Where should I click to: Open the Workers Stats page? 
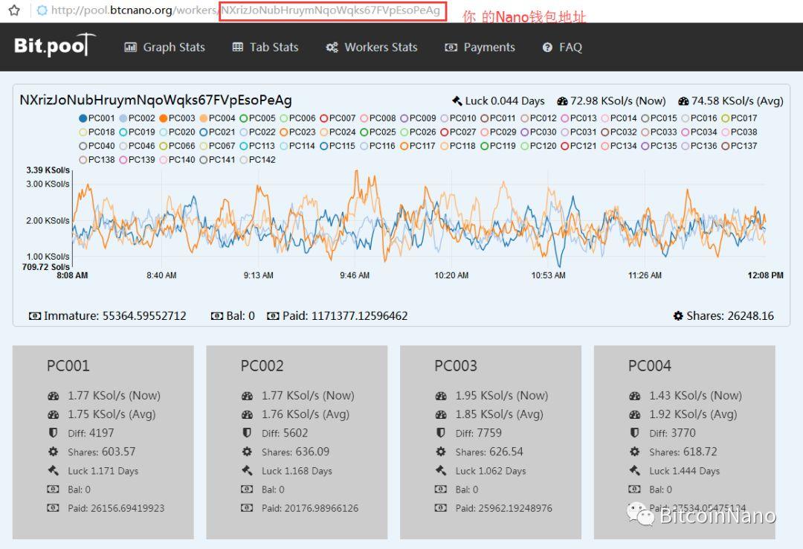372,47
